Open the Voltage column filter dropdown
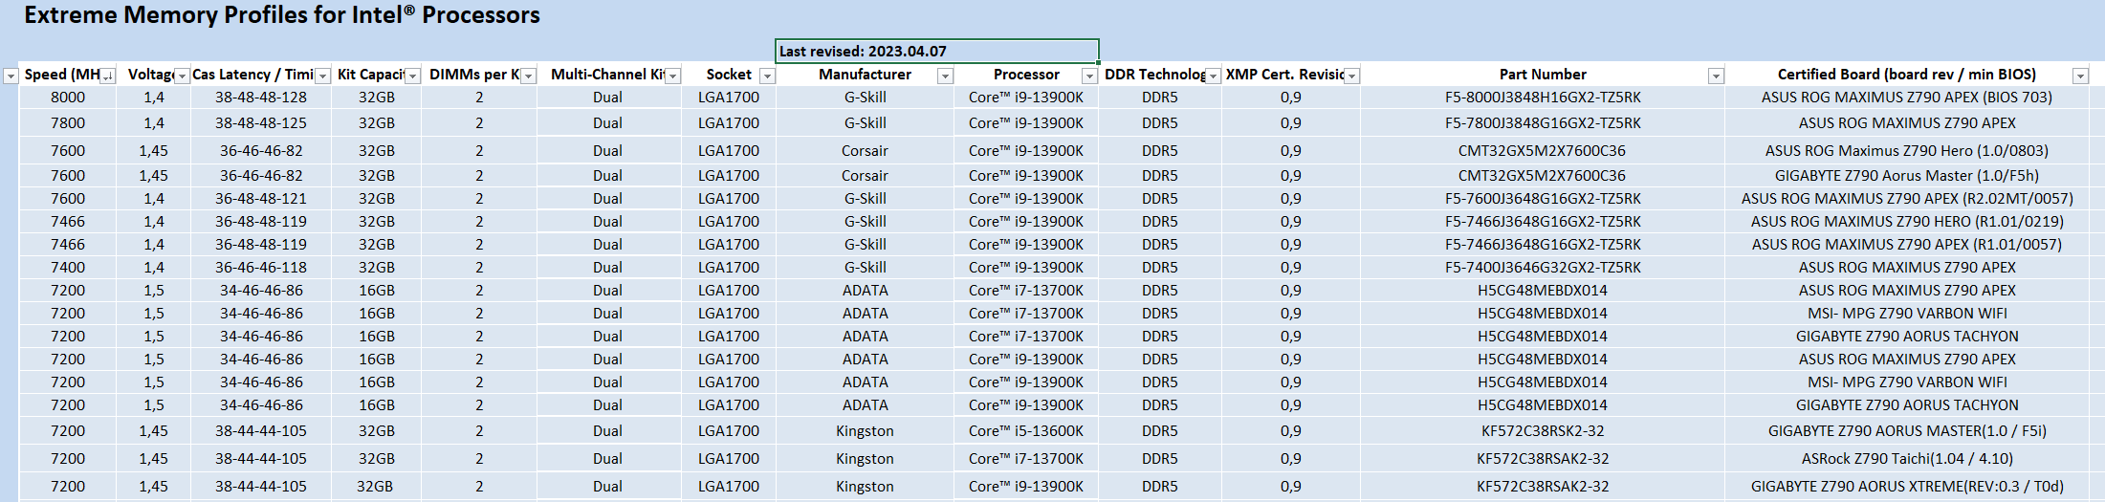This screenshot has height=502, width=2105. click(182, 76)
